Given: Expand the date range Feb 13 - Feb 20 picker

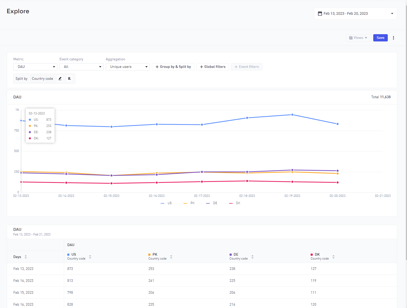Looking at the screenshot, I should click(x=356, y=13).
